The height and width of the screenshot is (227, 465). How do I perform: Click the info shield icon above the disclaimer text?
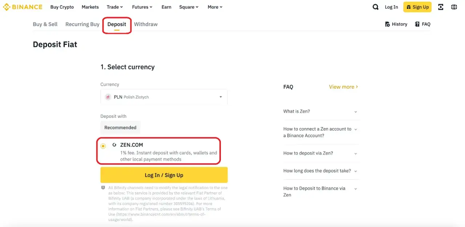pyautogui.click(x=103, y=187)
